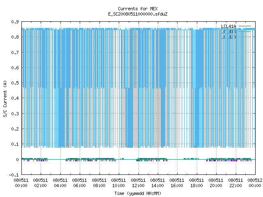263x197 pixels.
Task: Click the 0.1 y-axis tick label
Action: [15, 144]
